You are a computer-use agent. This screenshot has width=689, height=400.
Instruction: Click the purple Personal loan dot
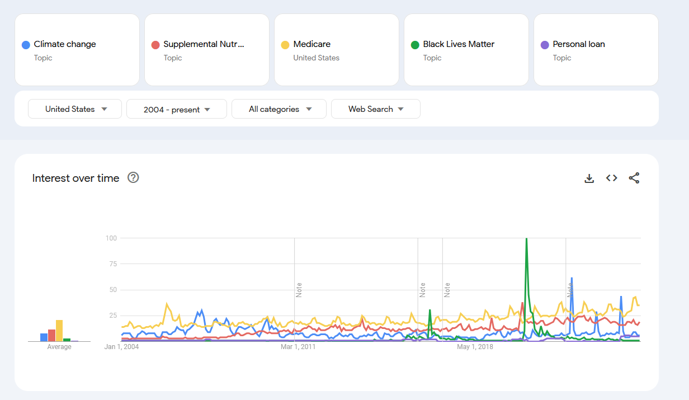[x=545, y=45]
